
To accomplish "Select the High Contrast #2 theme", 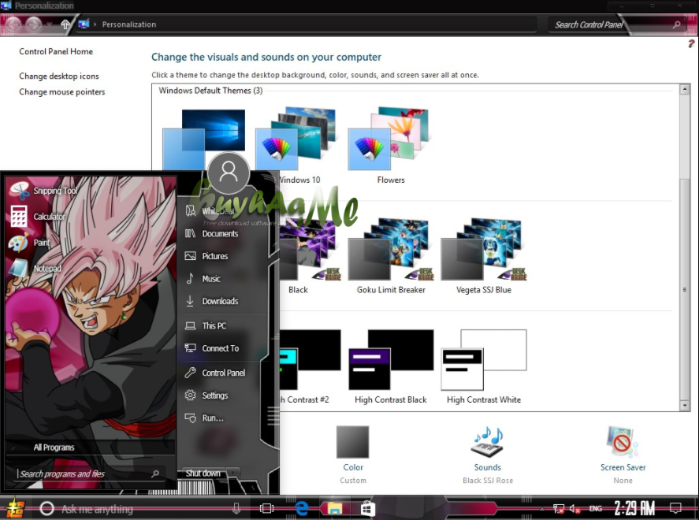I will 310,366.
